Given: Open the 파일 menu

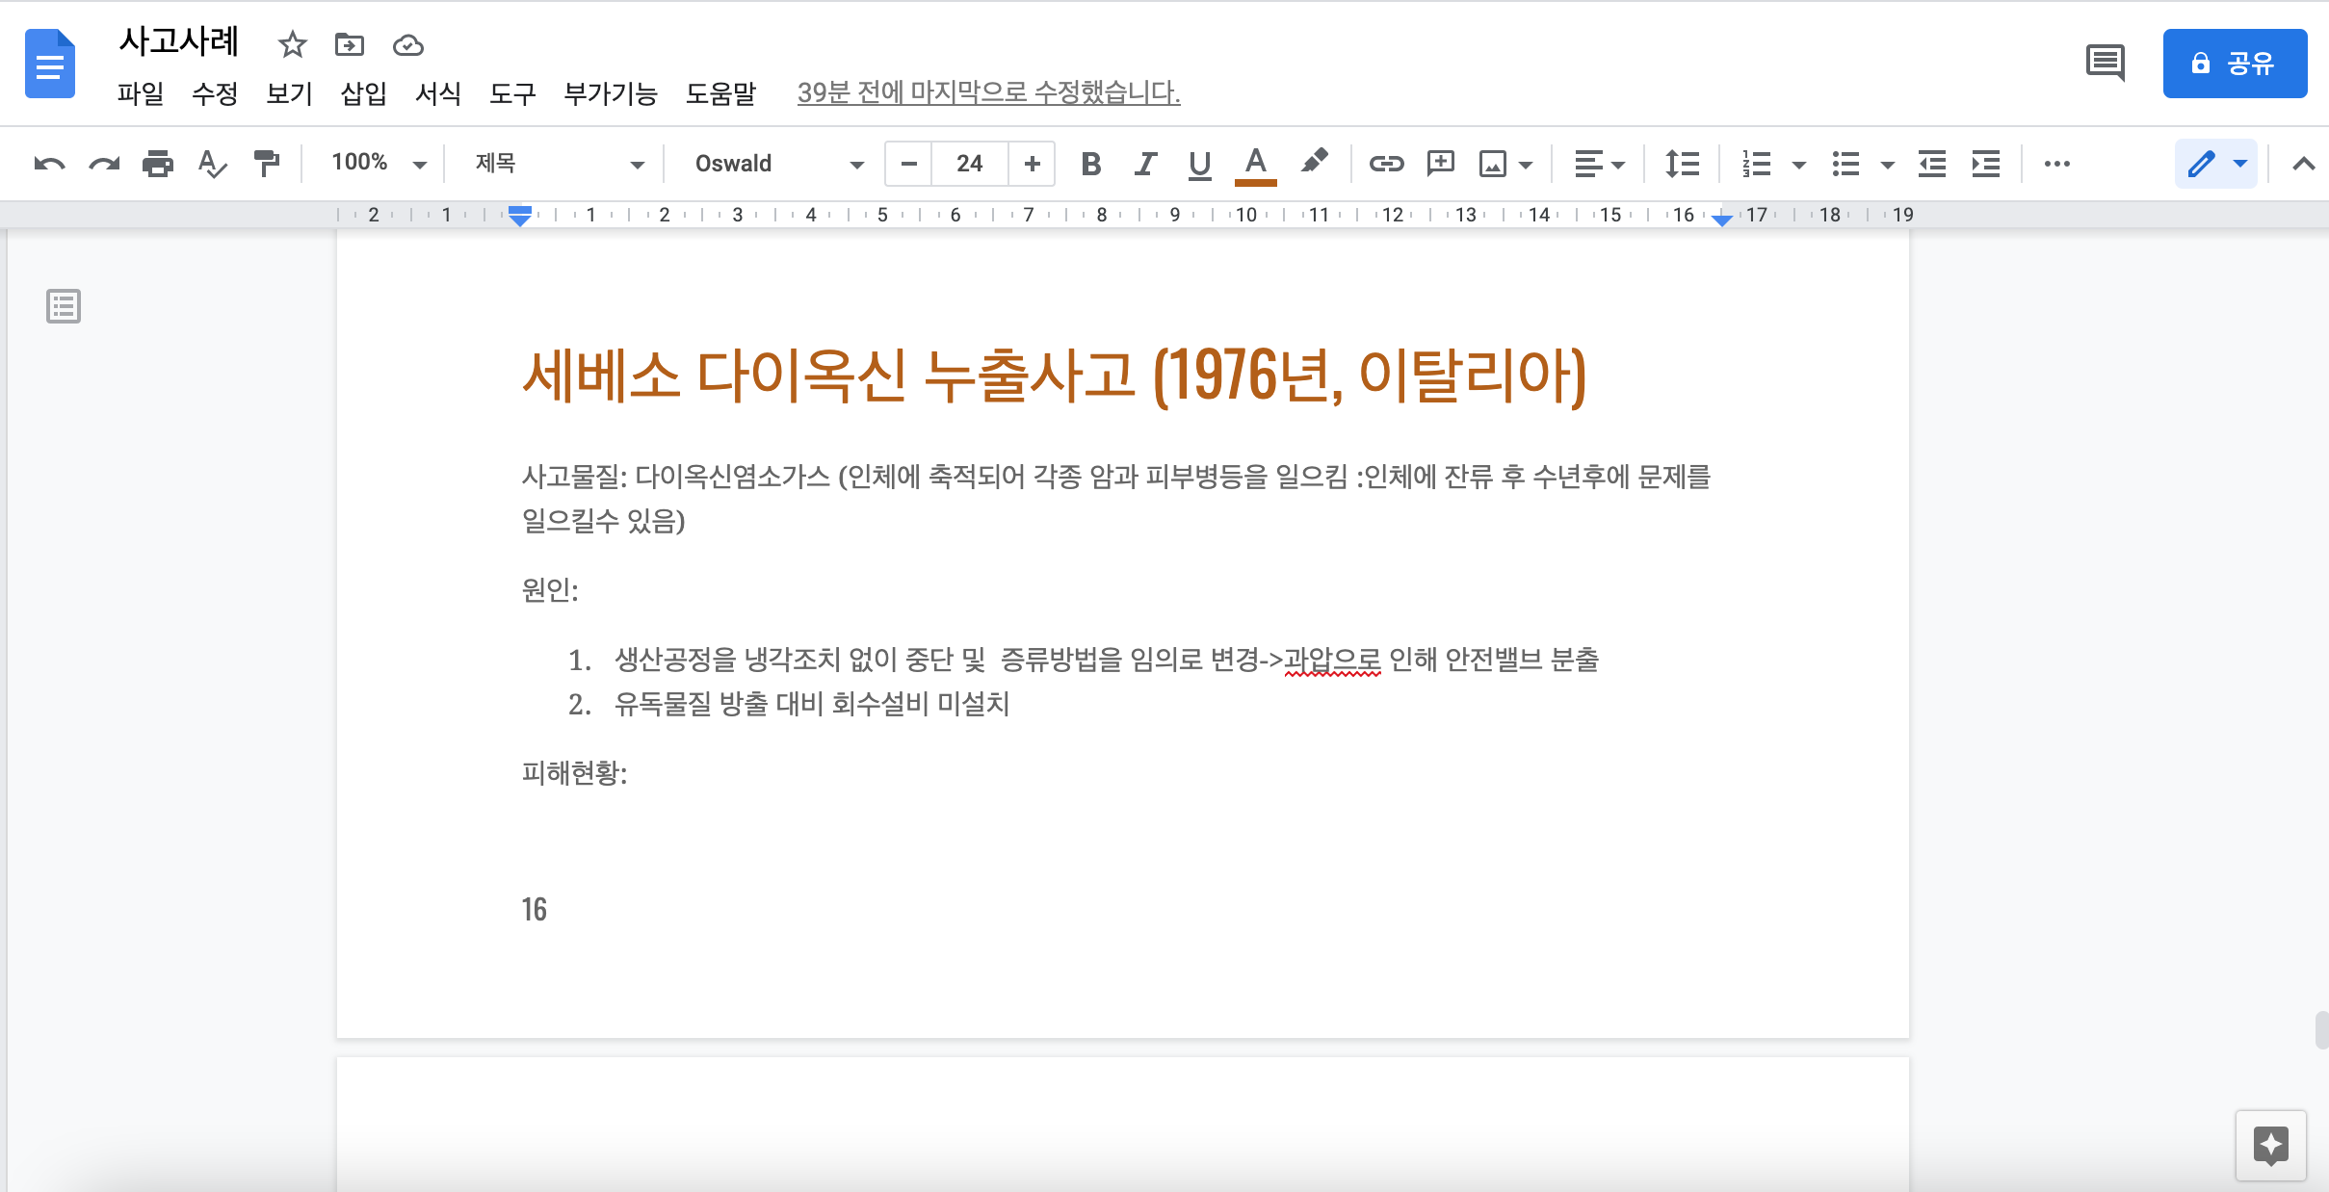Looking at the screenshot, I should 141,93.
